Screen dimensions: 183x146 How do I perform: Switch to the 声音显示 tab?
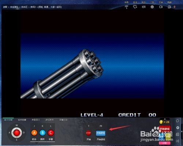[36, 120]
